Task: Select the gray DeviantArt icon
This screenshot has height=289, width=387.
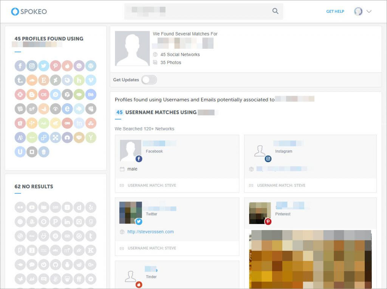Action: pos(56,80)
